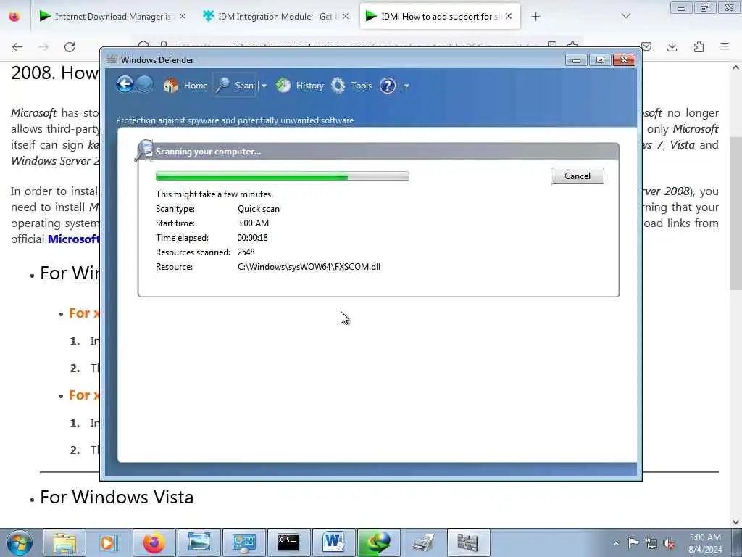Open Home in Windows Defender toolbar
This screenshot has height=557, width=742.
click(x=185, y=86)
